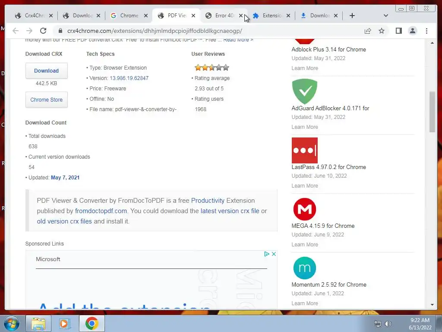This screenshot has width=442, height=332.
Task: Click the browser Back arrow
Action: [x=16, y=31]
